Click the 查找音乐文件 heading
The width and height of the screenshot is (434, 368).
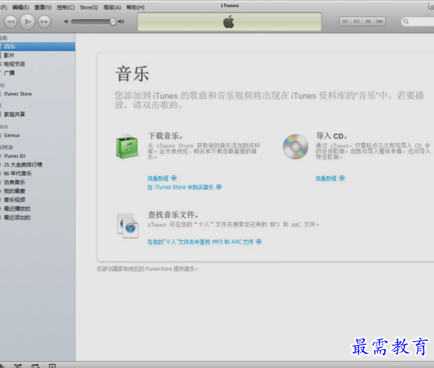coord(173,214)
